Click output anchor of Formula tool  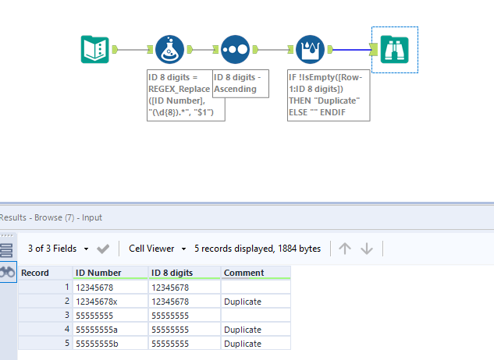click(x=190, y=49)
